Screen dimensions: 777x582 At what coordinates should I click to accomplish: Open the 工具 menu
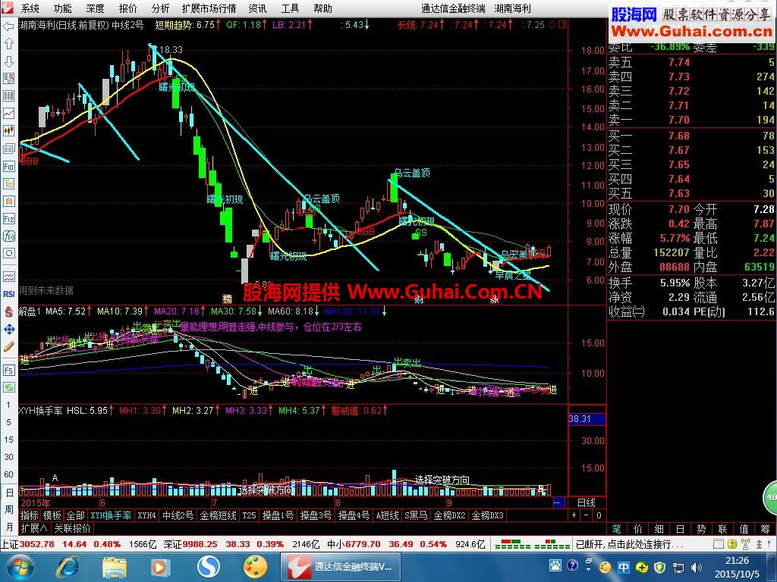point(290,8)
